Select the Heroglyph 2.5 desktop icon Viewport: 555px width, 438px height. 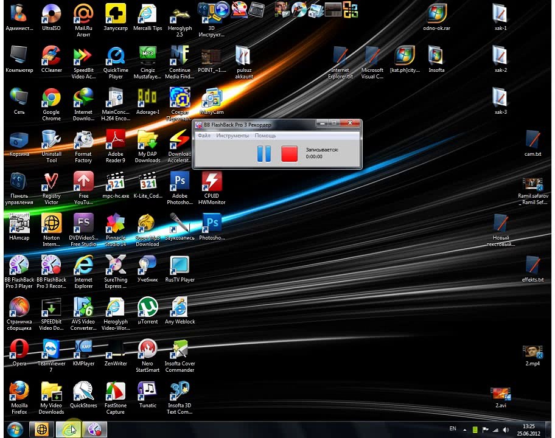[x=180, y=21]
